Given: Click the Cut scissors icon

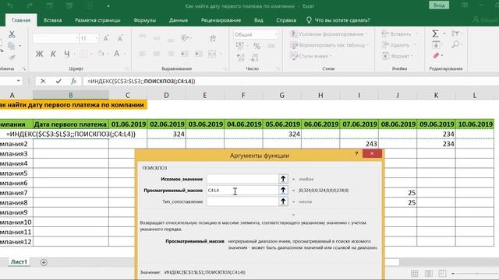Looking at the screenshot, I should pos(12,34).
